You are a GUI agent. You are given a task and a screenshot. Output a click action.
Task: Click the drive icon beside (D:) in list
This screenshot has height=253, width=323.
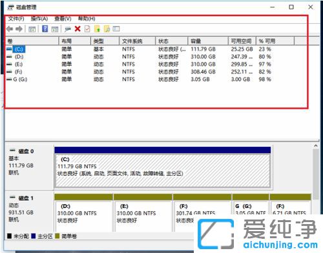coord(9,57)
